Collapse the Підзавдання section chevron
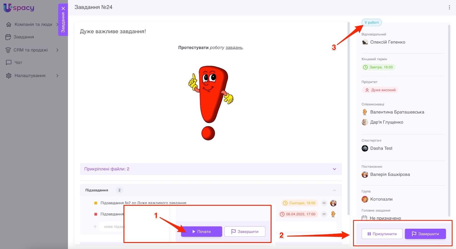This screenshot has width=456, height=249. 334,191
